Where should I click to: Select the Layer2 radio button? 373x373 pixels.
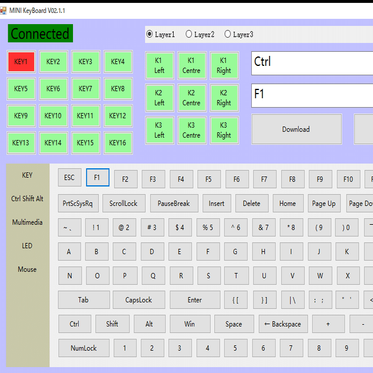(200, 35)
